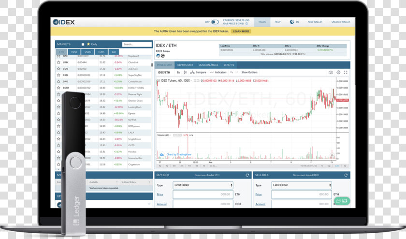This screenshot has width=406, height=239.
Task: Click the IDEX token round icon
Action: [x=158, y=56]
